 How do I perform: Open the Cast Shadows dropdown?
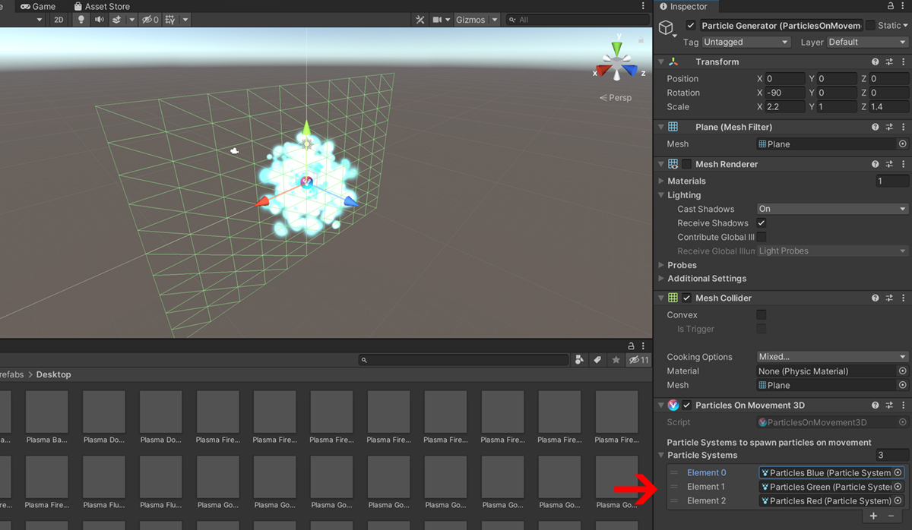(832, 209)
